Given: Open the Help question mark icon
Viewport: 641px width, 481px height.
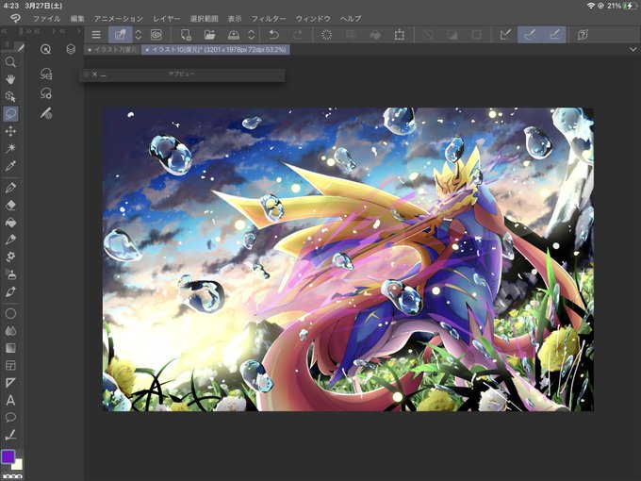Looking at the screenshot, I should point(583,35).
